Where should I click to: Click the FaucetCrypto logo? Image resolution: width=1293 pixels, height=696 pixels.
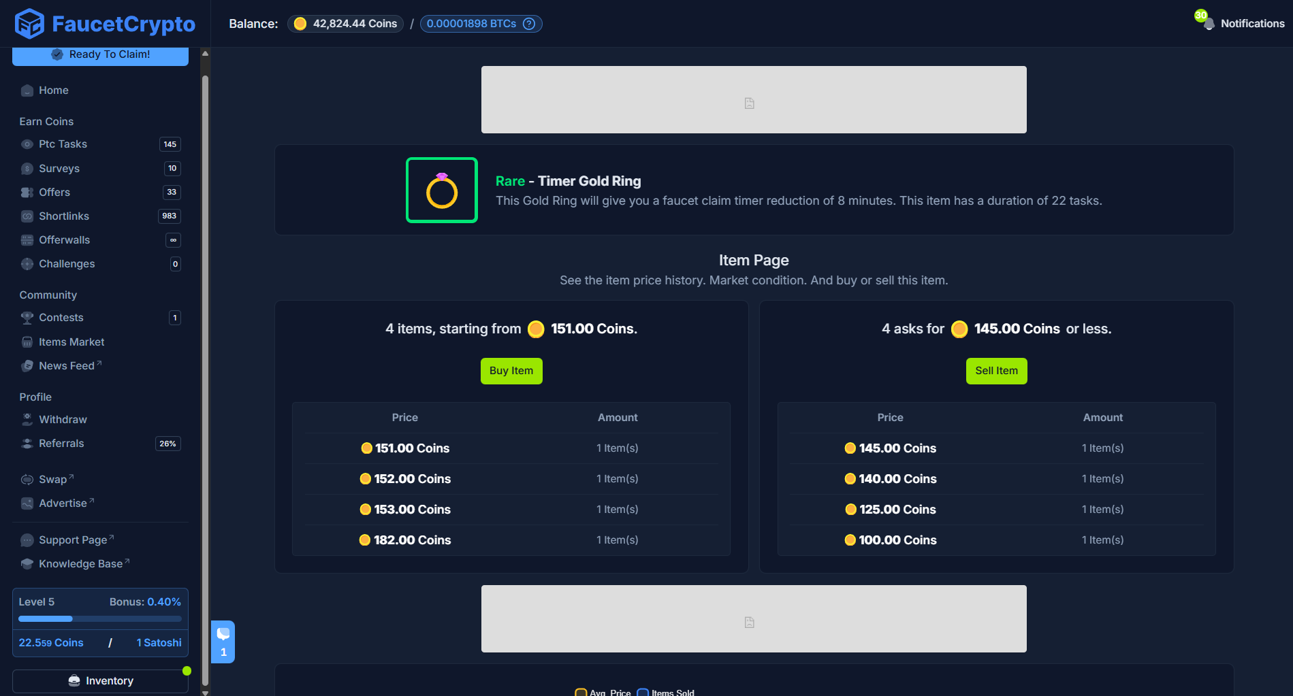[103, 23]
